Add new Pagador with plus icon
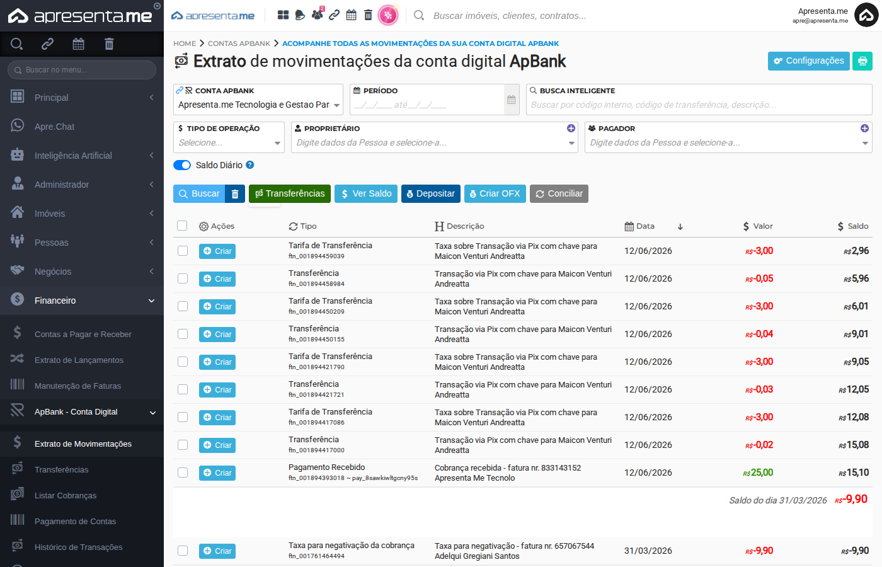882x567 pixels. click(x=864, y=128)
